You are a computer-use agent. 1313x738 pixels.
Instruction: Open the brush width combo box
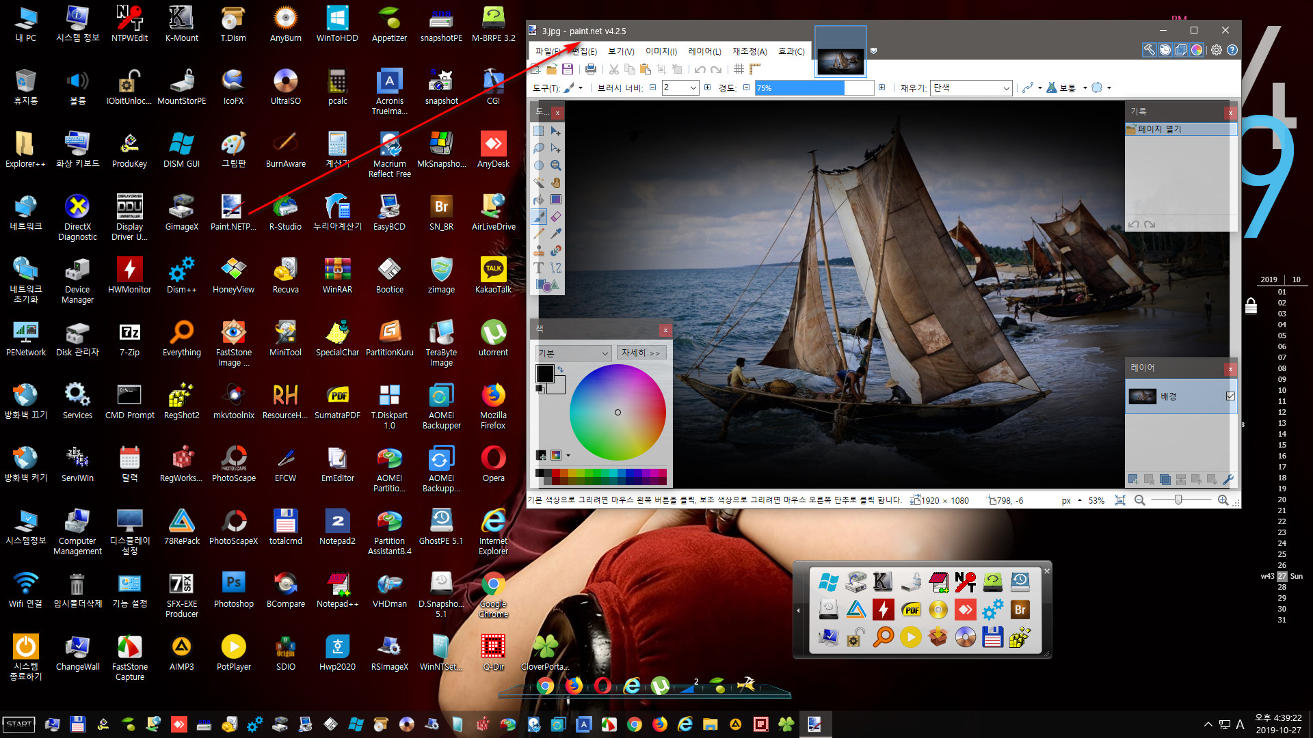[x=680, y=88]
